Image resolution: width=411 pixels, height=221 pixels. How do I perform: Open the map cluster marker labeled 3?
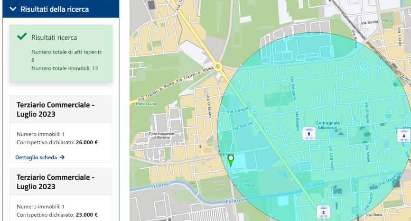pos(323,210)
